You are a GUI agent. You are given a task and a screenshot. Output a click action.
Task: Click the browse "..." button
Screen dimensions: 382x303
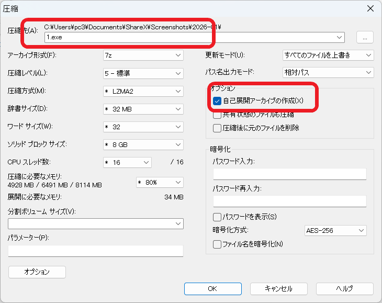pyautogui.click(x=365, y=37)
